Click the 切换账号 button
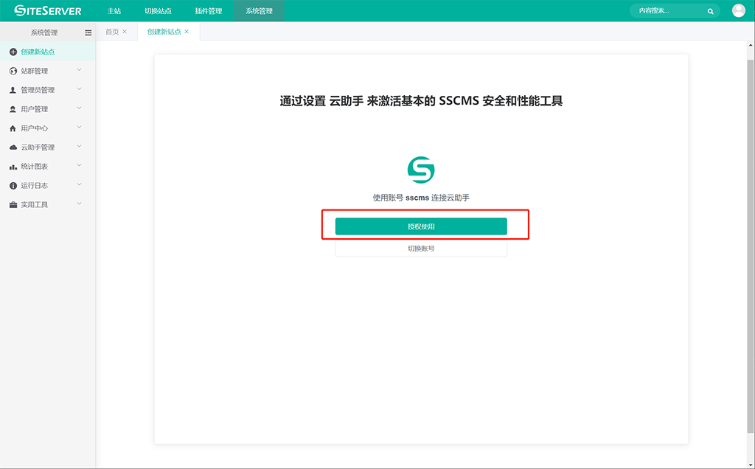The image size is (755, 469). coord(421,249)
